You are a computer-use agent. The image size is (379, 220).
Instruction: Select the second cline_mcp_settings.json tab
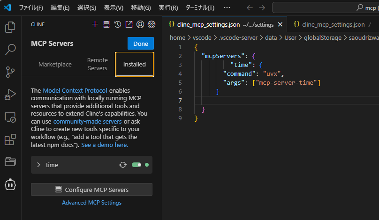333,24
